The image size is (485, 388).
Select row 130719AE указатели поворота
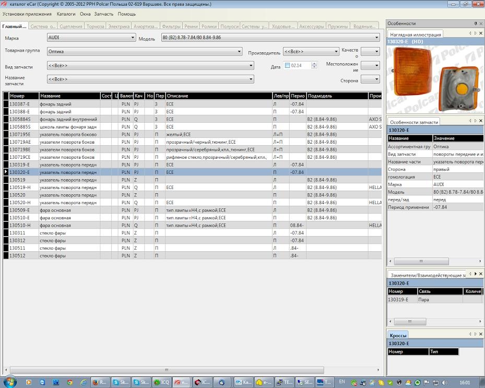192,142
